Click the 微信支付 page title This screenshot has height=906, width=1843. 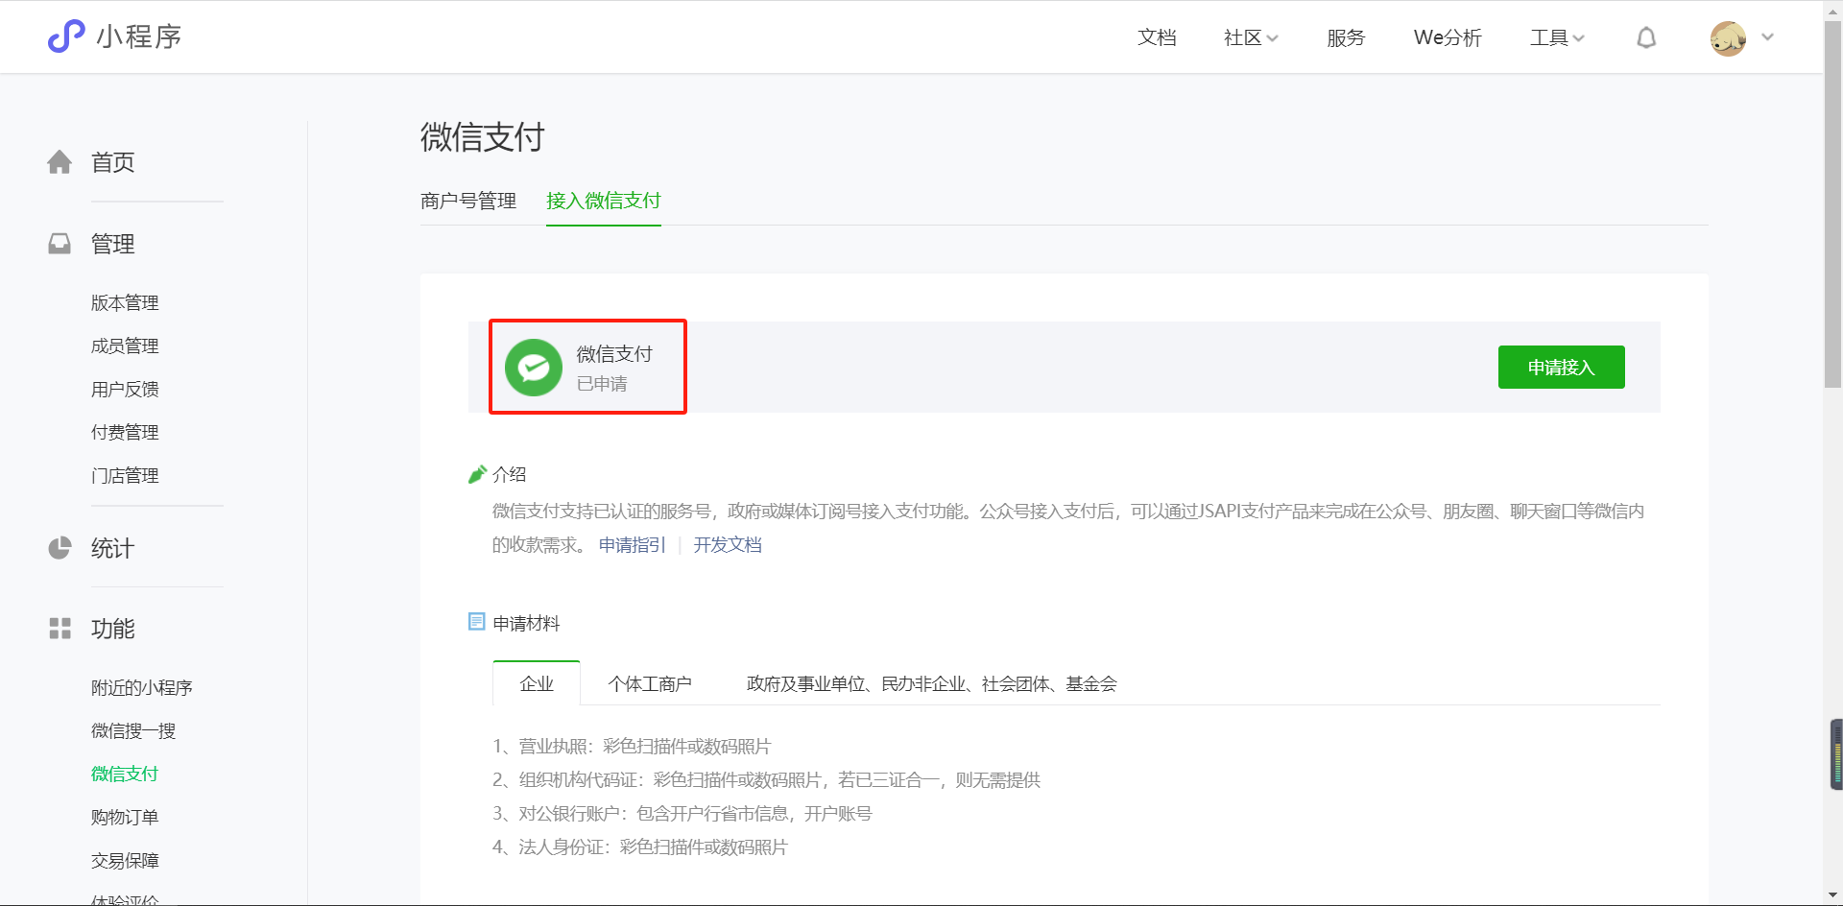click(x=482, y=137)
